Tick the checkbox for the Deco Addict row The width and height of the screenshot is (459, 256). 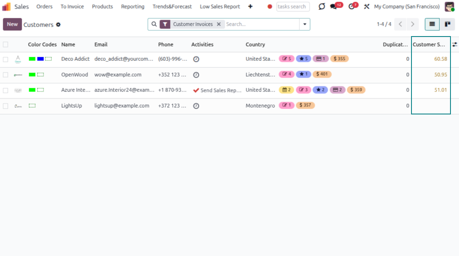point(6,59)
